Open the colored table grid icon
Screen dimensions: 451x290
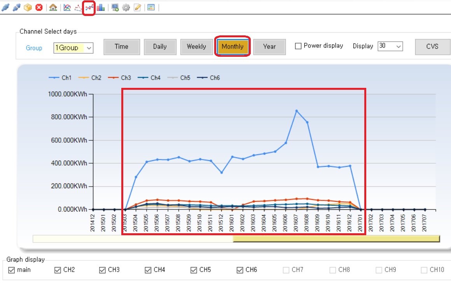[x=151, y=7]
